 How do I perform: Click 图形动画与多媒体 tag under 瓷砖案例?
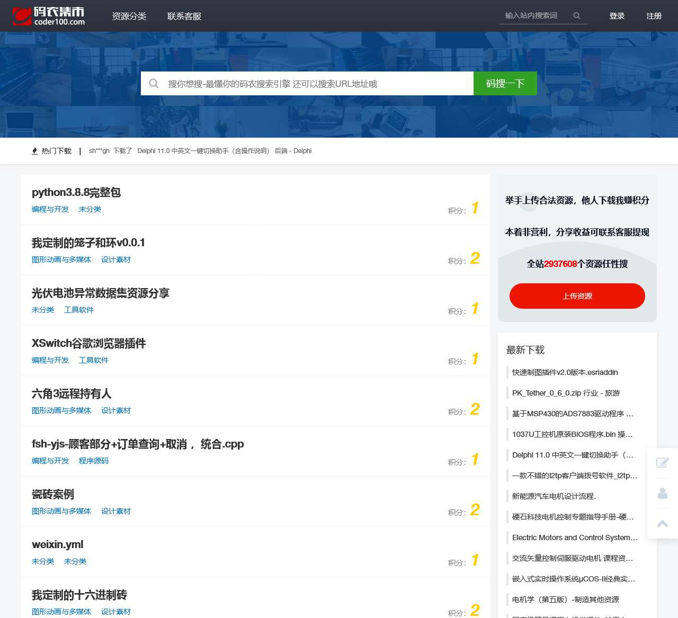(61, 511)
